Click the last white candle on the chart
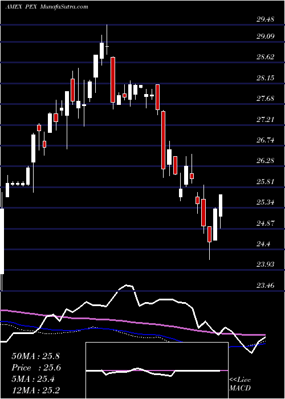The image size is (285, 399). pyautogui.click(x=221, y=206)
